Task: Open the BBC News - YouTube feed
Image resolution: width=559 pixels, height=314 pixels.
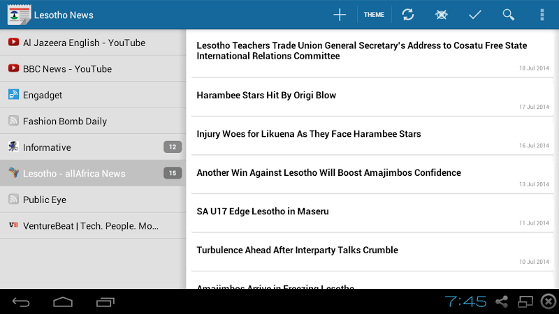Action: coord(67,69)
